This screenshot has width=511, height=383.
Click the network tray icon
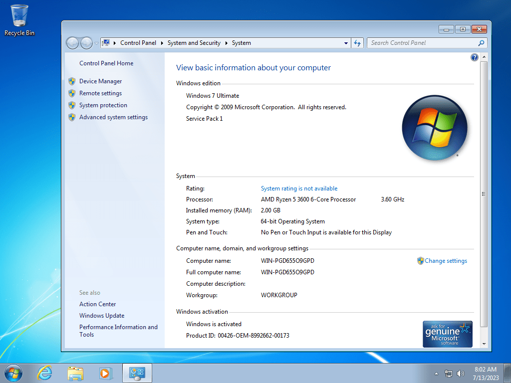click(x=449, y=374)
